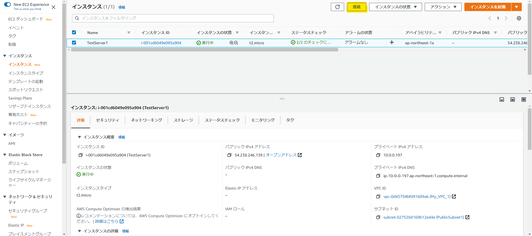Viewport: 532px width, 236px height.
Task: Open VPC external link icon
Action: [x=454, y=196]
